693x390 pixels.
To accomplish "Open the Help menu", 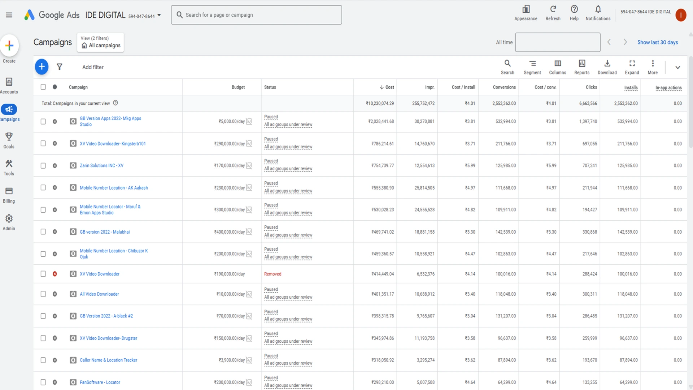I will tap(574, 13).
